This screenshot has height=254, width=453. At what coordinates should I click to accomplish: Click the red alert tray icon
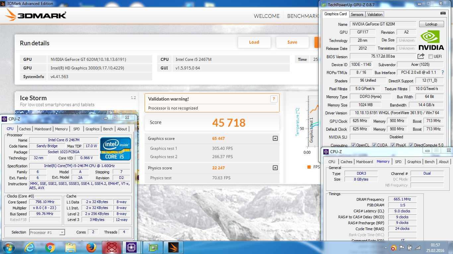[x=394, y=248]
